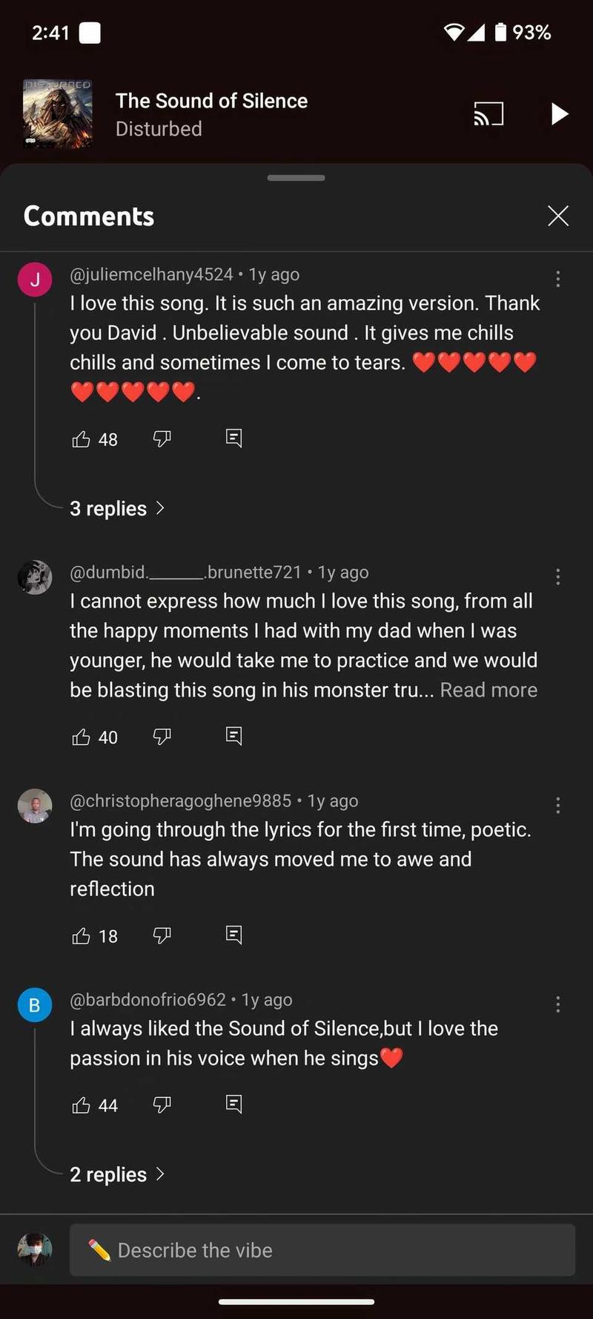593x1319 pixels.
Task: Open options for dumbid brunette721's comment
Action: coord(557,576)
